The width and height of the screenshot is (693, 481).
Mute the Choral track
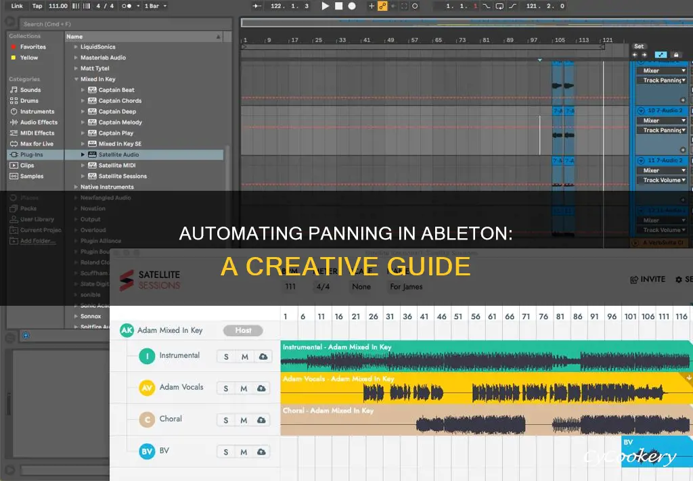(244, 420)
